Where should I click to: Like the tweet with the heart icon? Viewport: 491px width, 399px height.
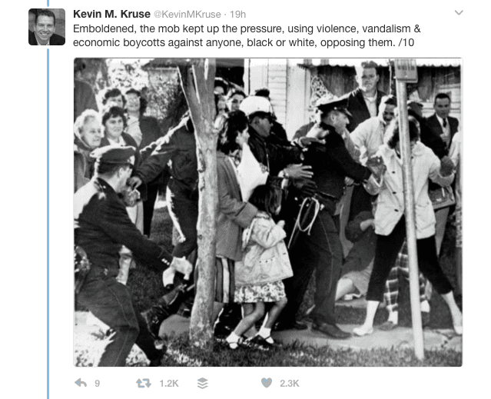point(267,383)
